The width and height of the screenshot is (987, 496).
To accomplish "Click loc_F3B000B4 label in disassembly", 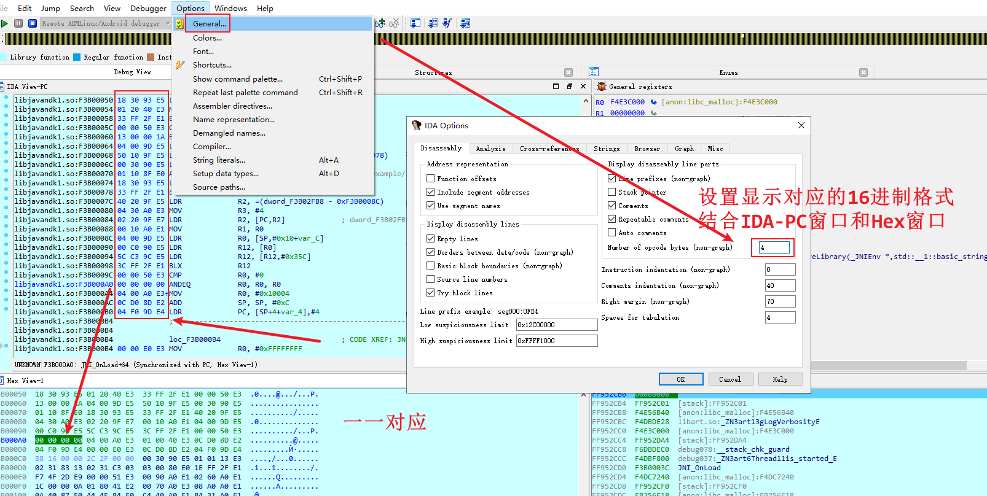I will tap(195, 339).
